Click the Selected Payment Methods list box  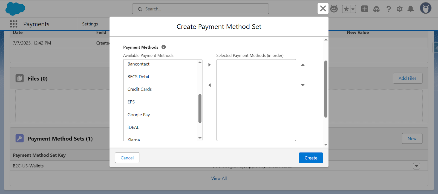coord(256,100)
